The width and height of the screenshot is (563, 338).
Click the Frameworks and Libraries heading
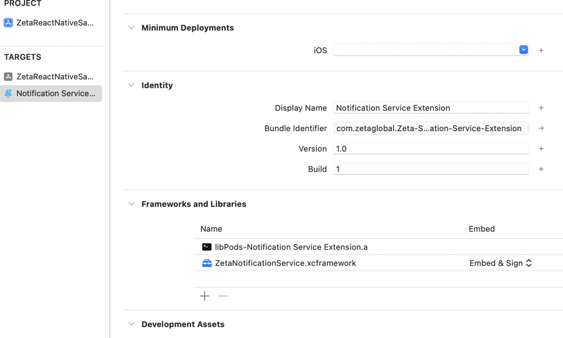[x=194, y=204]
